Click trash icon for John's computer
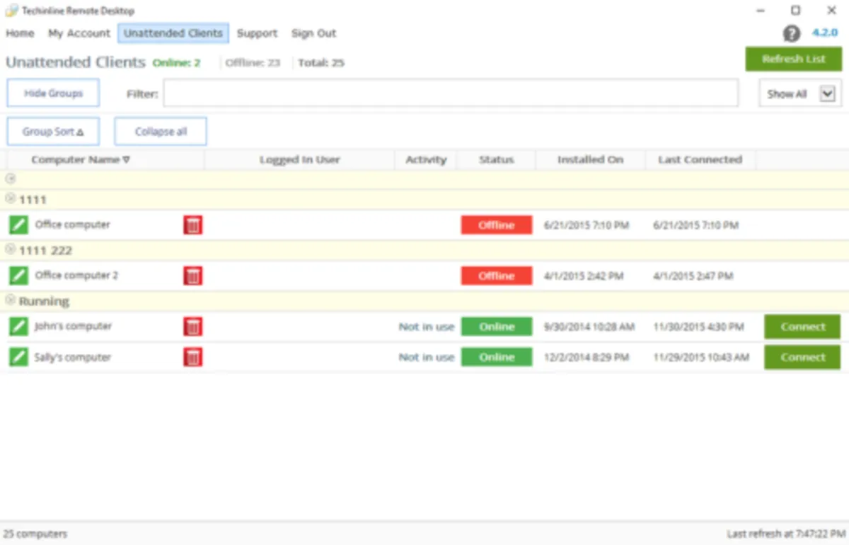 [x=193, y=326]
